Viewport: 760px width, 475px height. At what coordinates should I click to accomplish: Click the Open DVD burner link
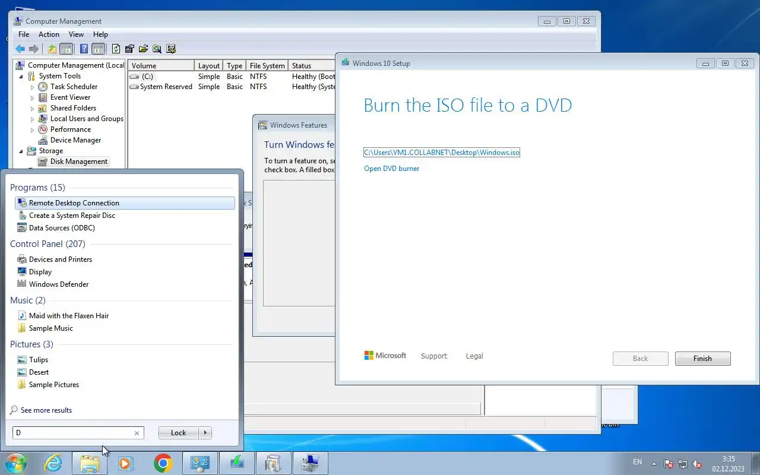(392, 169)
